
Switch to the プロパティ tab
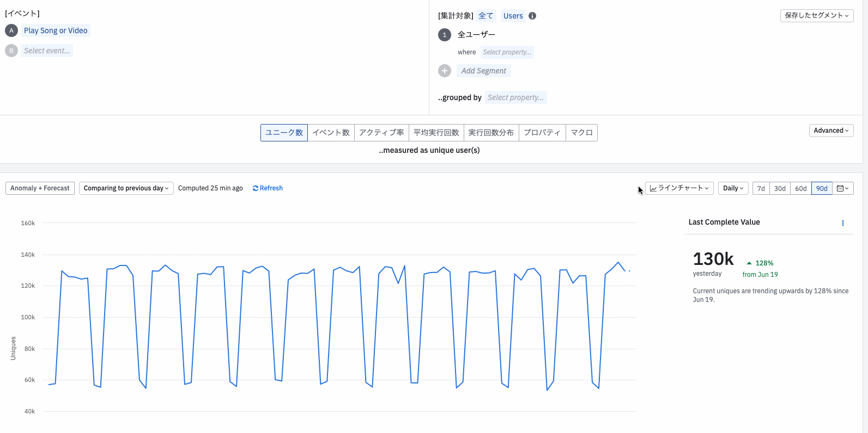point(542,133)
